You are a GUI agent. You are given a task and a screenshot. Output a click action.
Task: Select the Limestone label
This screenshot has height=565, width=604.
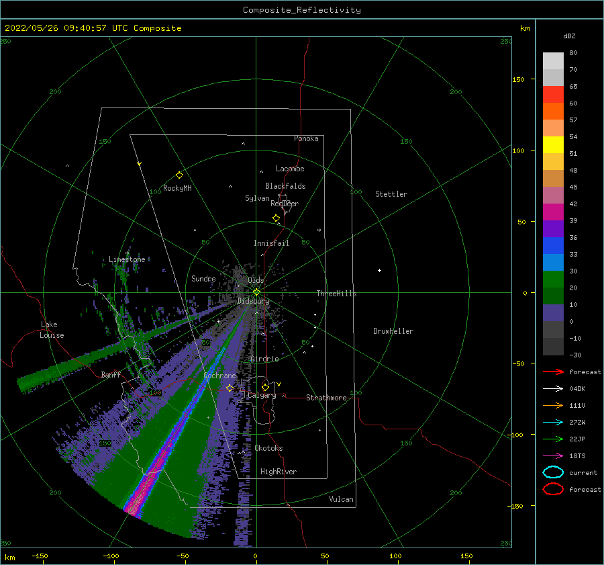coord(127,259)
